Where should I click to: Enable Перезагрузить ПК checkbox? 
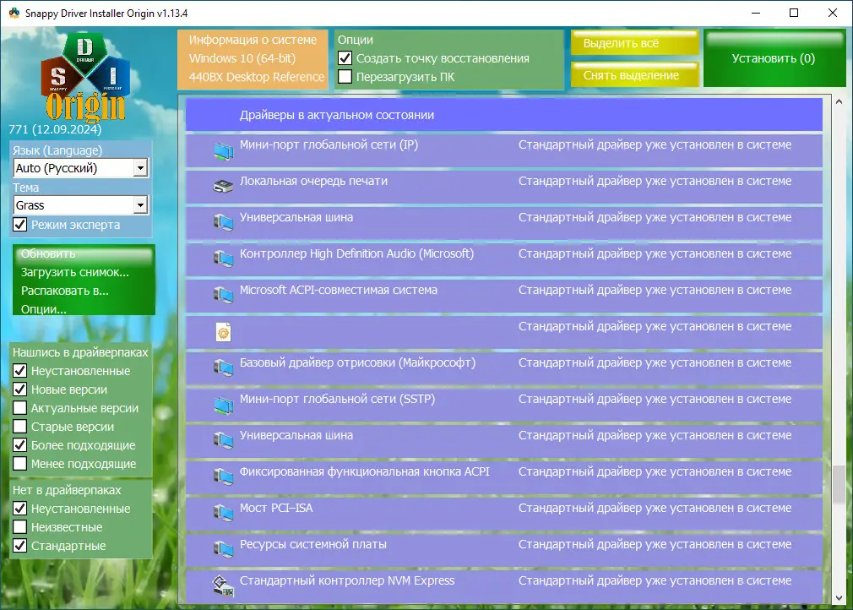tap(345, 76)
